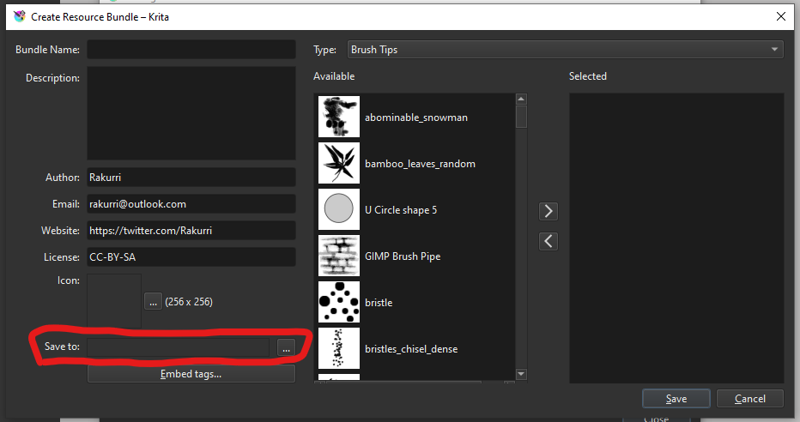The height and width of the screenshot is (422, 800).
Task: Pick the GIMP Brush Pipe item
Action: click(402, 256)
